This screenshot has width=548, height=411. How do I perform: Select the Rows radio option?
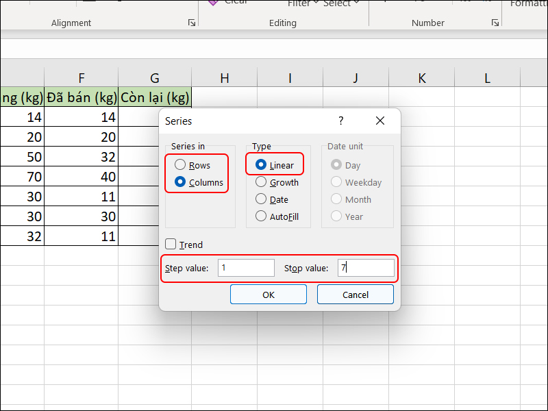pyautogui.click(x=180, y=165)
